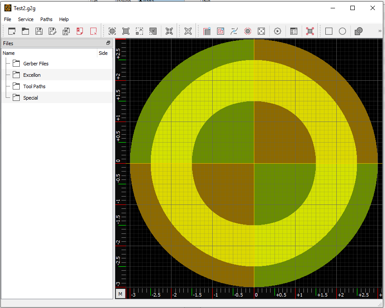Draw a rectangle with the square tool
The height and width of the screenshot is (308, 385).
(329, 31)
